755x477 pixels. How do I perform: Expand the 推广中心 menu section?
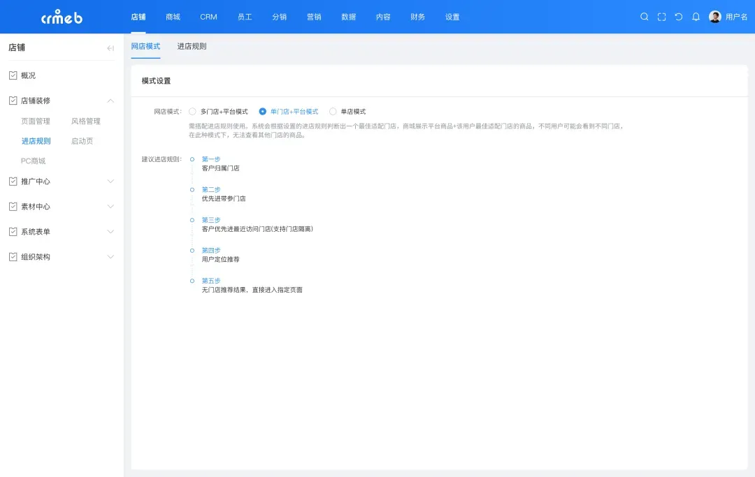click(x=110, y=182)
